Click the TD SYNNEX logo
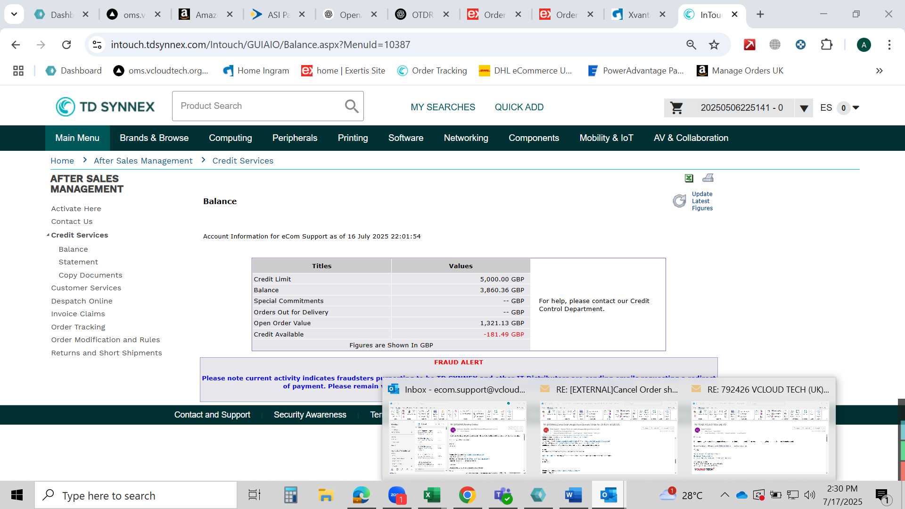Screen dimensions: 905x509 pos(105,107)
